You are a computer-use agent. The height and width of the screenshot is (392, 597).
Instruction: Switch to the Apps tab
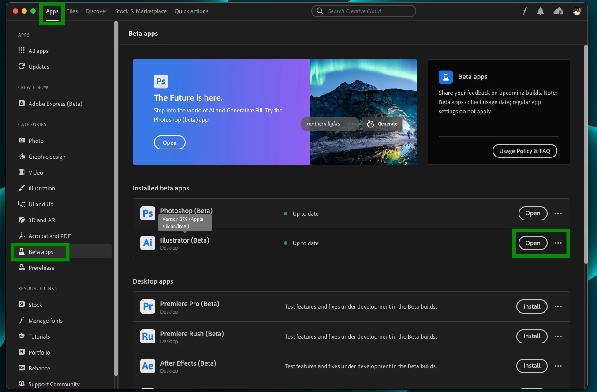52,11
